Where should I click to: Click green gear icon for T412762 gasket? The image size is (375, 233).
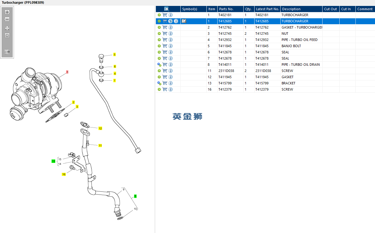point(159,27)
